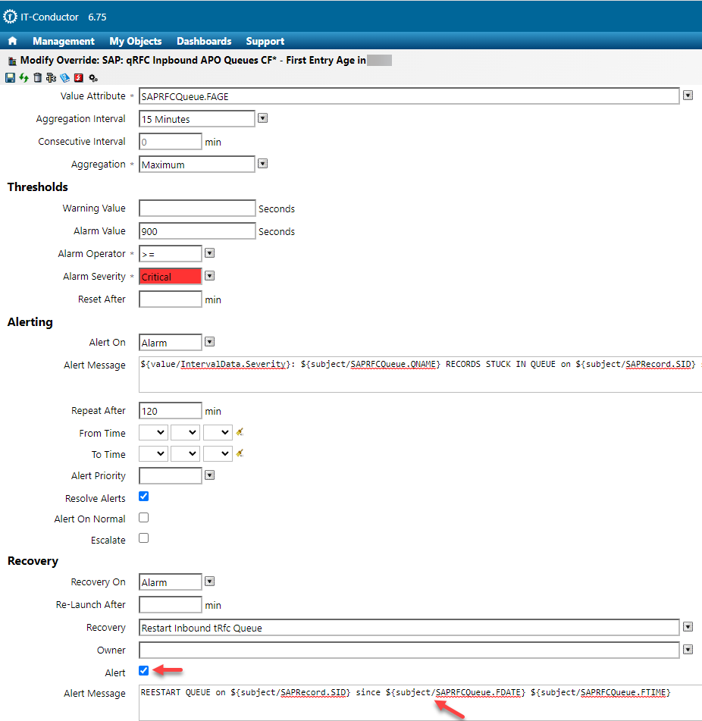Click the gears settings toolbar icon
Image resolution: width=702 pixels, height=721 pixels.
pos(93,77)
